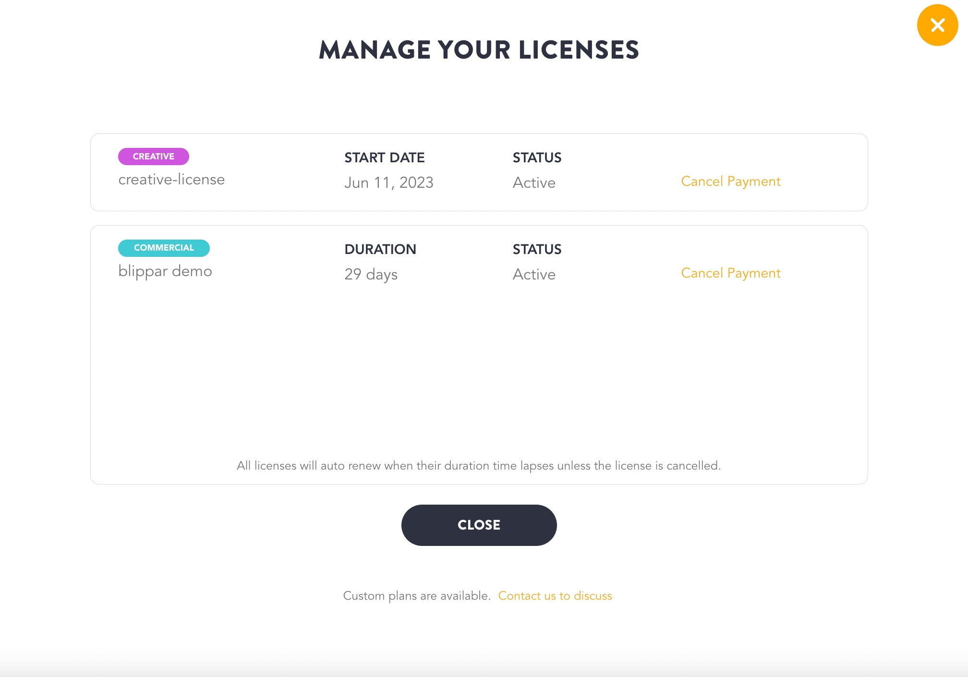This screenshot has height=677, width=968.
Task: Click the Jun 11, 2023 date value
Action: pyautogui.click(x=388, y=183)
